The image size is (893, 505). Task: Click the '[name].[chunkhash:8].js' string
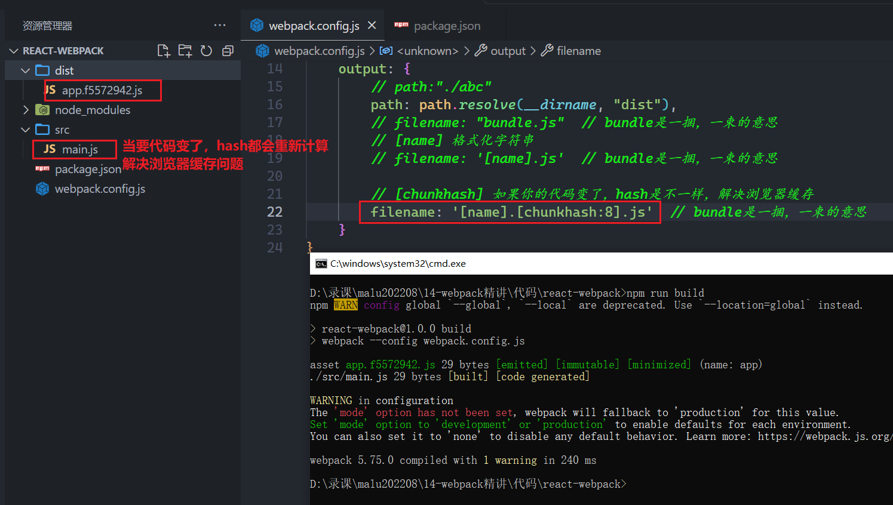point(553,212)
